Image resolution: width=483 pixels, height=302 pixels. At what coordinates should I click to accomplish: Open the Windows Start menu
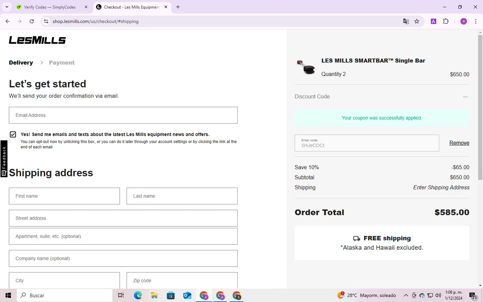click(x=8, y=295)
